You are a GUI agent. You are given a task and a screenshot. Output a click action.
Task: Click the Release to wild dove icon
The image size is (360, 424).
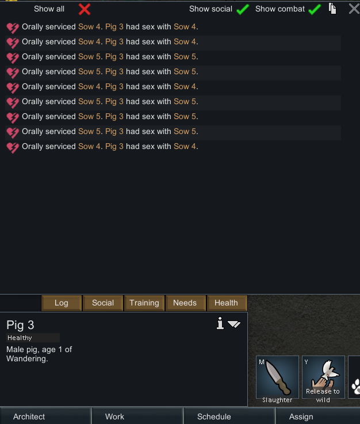(x=323, y=377)
